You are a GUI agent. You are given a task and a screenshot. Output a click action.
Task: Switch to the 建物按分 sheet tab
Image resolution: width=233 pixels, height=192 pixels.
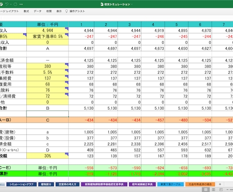46,184
